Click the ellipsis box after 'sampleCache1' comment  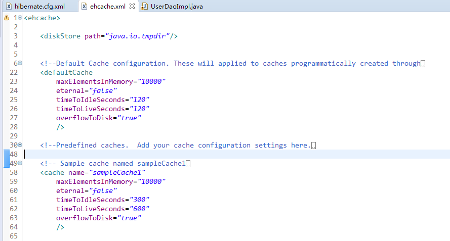click(188, 164)
